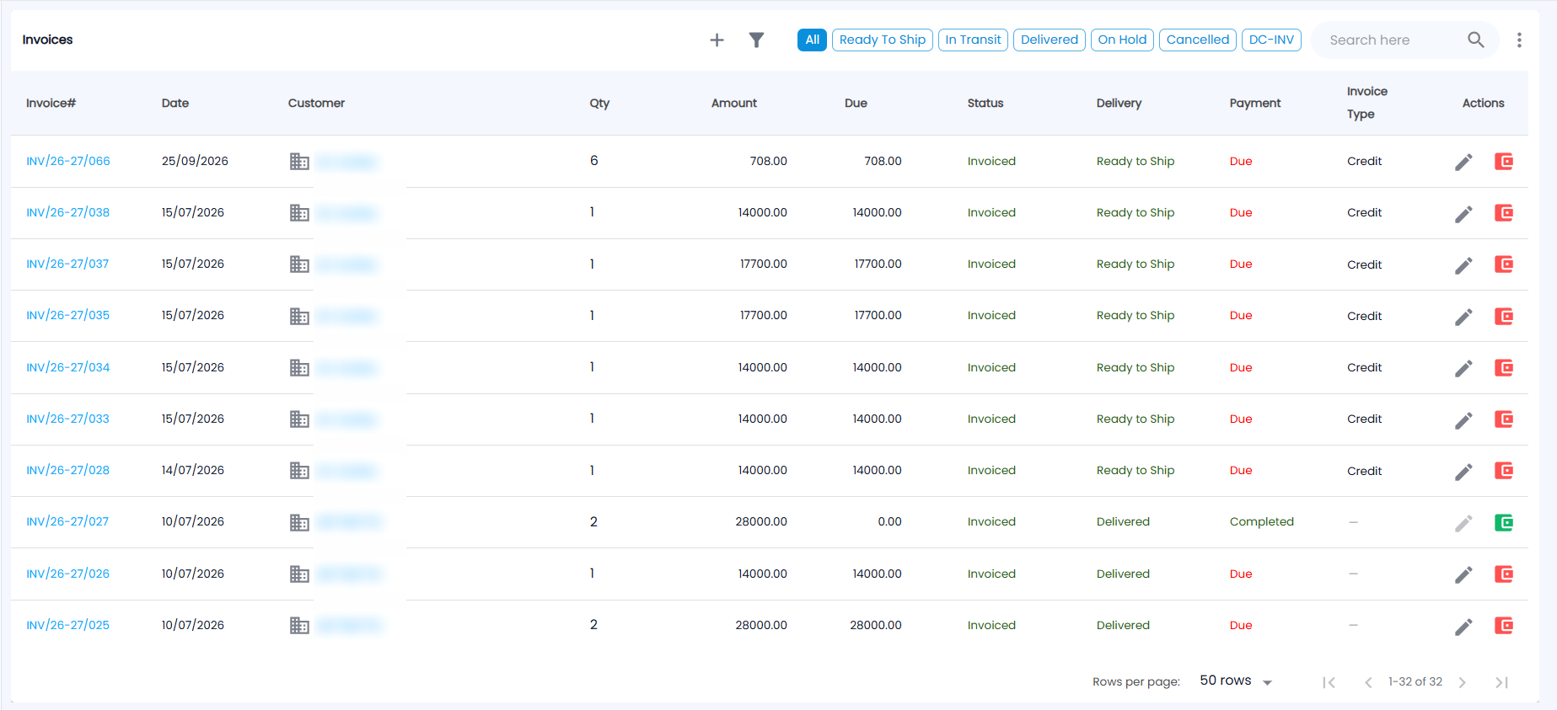Edit invoice INV/26-27/026 with pencil icon

(1463, 574)
